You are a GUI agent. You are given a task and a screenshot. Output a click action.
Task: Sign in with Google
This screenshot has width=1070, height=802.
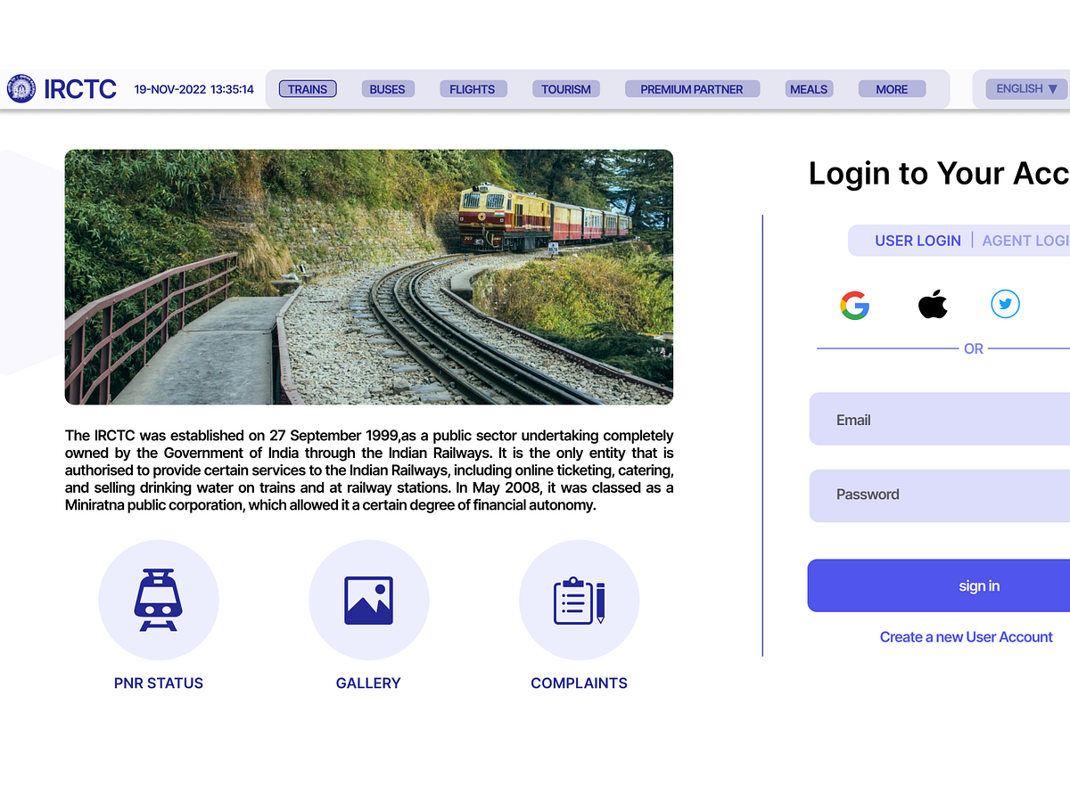pos(855,305)
